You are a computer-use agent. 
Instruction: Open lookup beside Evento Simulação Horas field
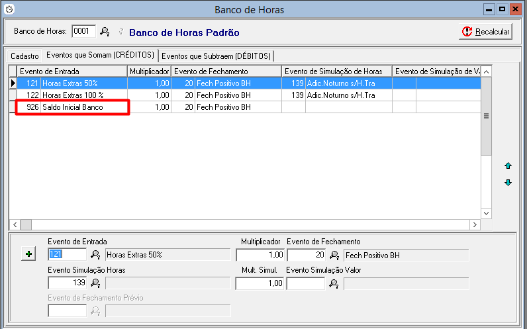pos(95,283)
